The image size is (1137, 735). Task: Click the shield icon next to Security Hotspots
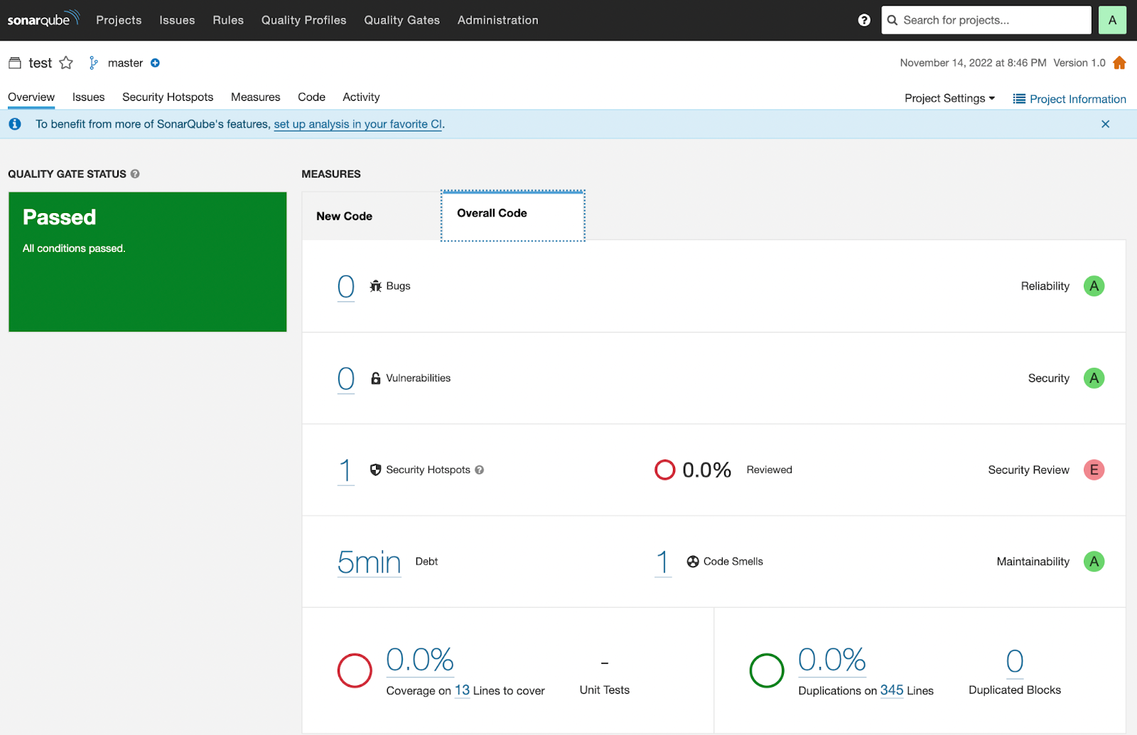point(374,469)
